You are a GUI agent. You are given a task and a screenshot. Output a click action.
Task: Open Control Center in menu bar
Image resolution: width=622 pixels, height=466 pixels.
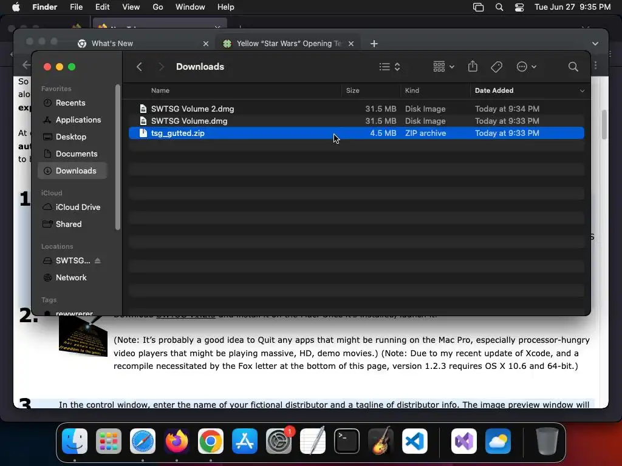(x=519, y=7)
